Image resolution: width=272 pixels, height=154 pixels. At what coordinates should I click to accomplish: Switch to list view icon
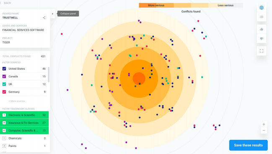262,17
